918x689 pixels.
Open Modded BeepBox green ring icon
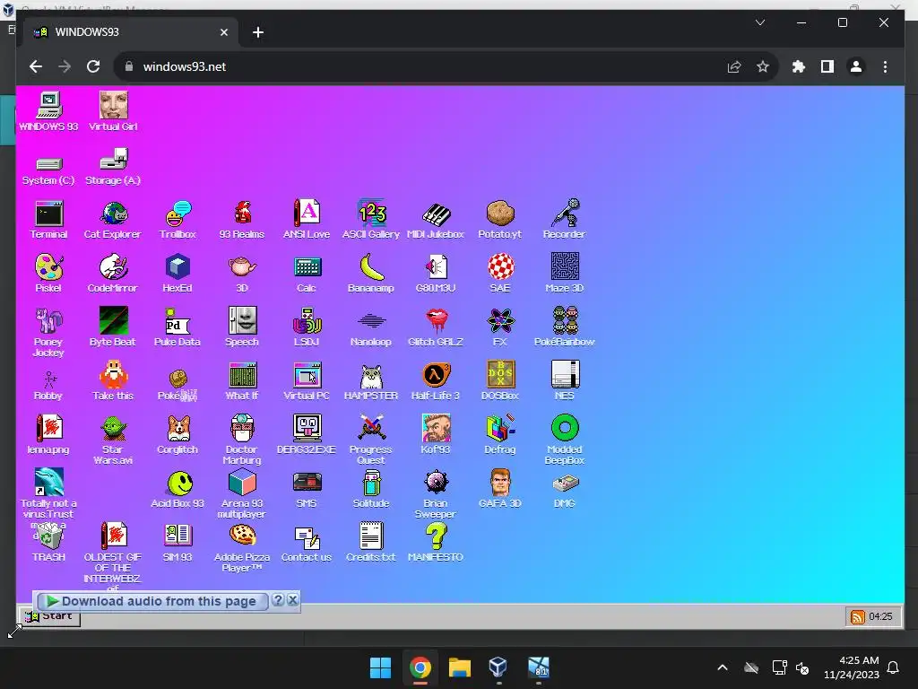click(x=565, y=440)
